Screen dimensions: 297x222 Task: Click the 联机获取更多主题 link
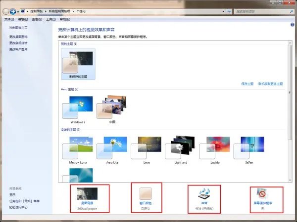click(270, 84)
